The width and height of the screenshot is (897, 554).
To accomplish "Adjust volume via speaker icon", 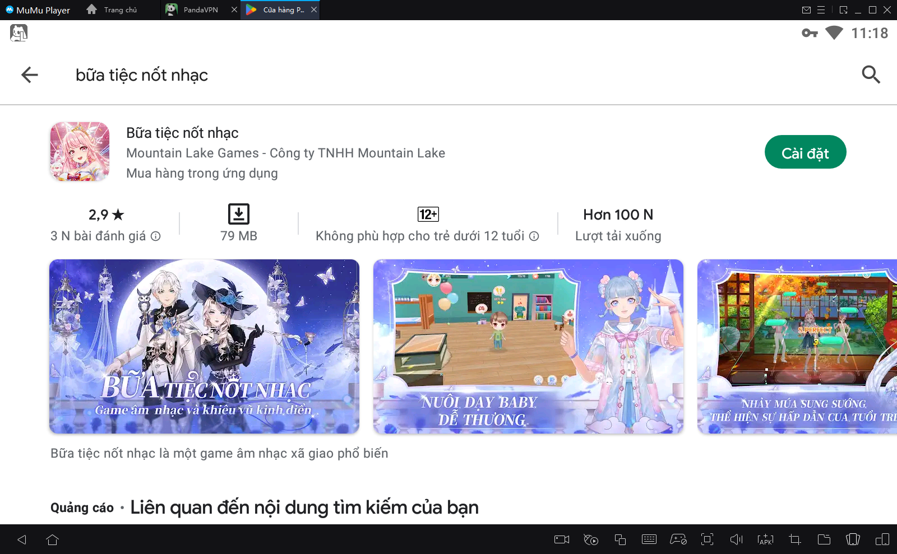I will tap(736, 539).
